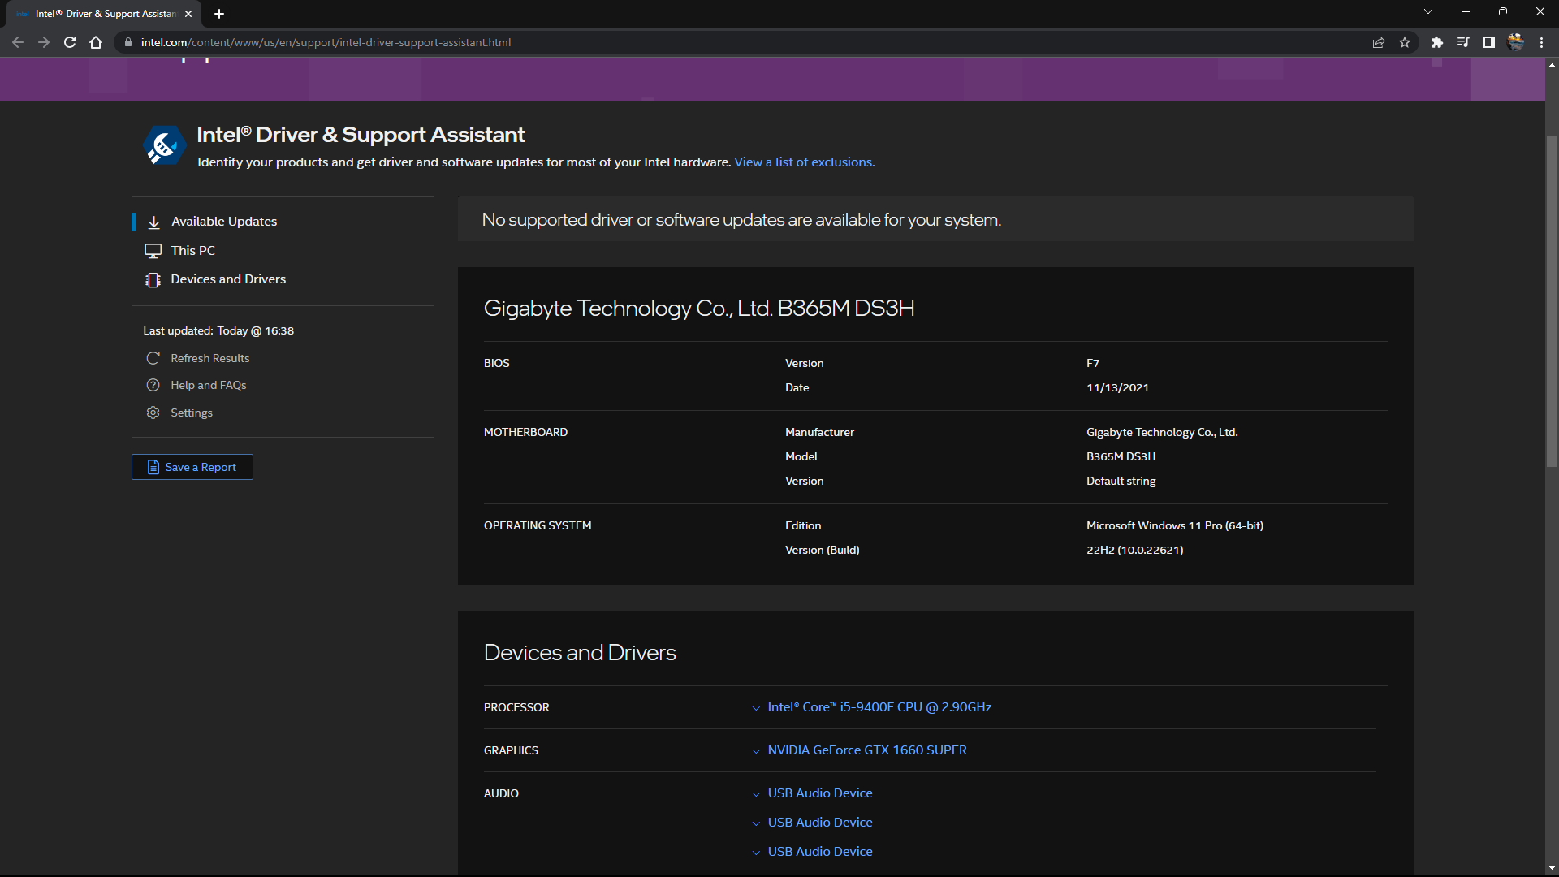
Task: Reload the page with the refresh icon
Action: (70, 42)
